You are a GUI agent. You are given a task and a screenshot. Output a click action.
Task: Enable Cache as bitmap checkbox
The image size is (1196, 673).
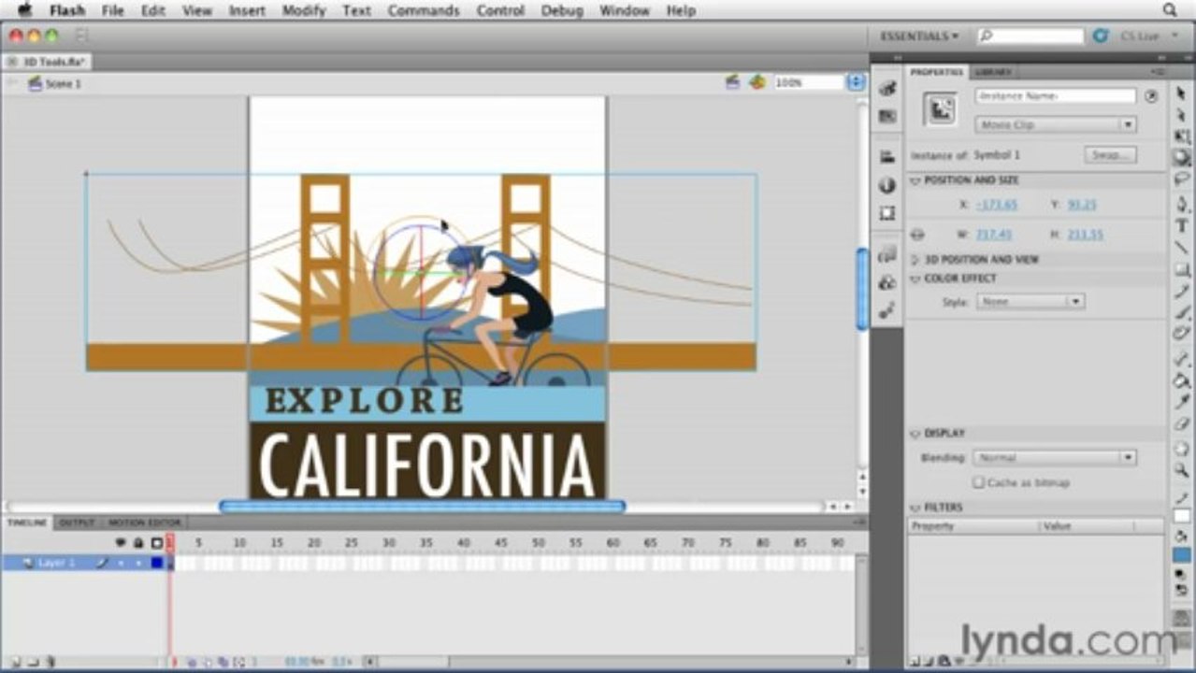coord(978,483)
